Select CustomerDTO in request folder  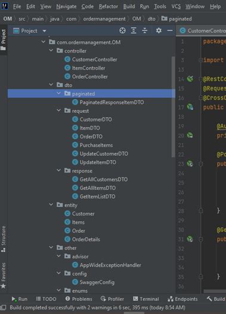(96, 119)
